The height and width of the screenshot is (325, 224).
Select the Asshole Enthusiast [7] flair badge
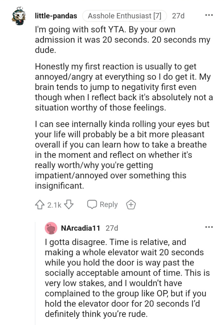pos(124,15)
